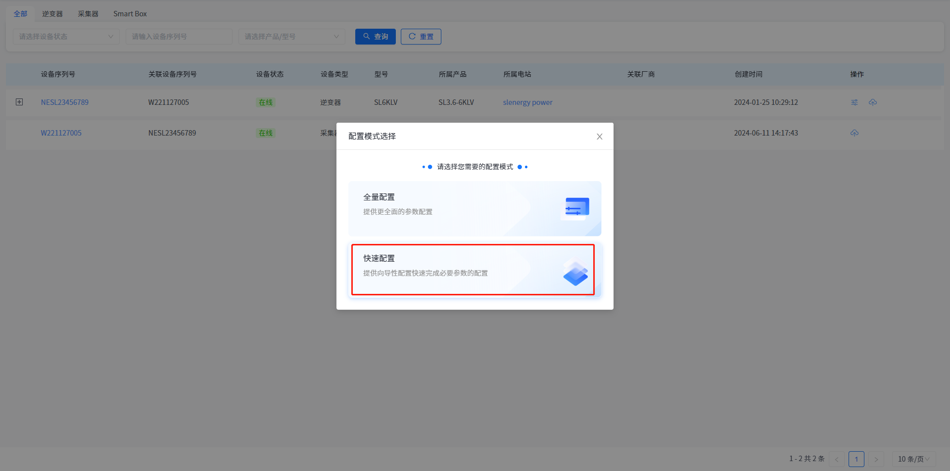
Task: Expand the NESL23456789 row with plus icon
Action: [x=19, y=102]
